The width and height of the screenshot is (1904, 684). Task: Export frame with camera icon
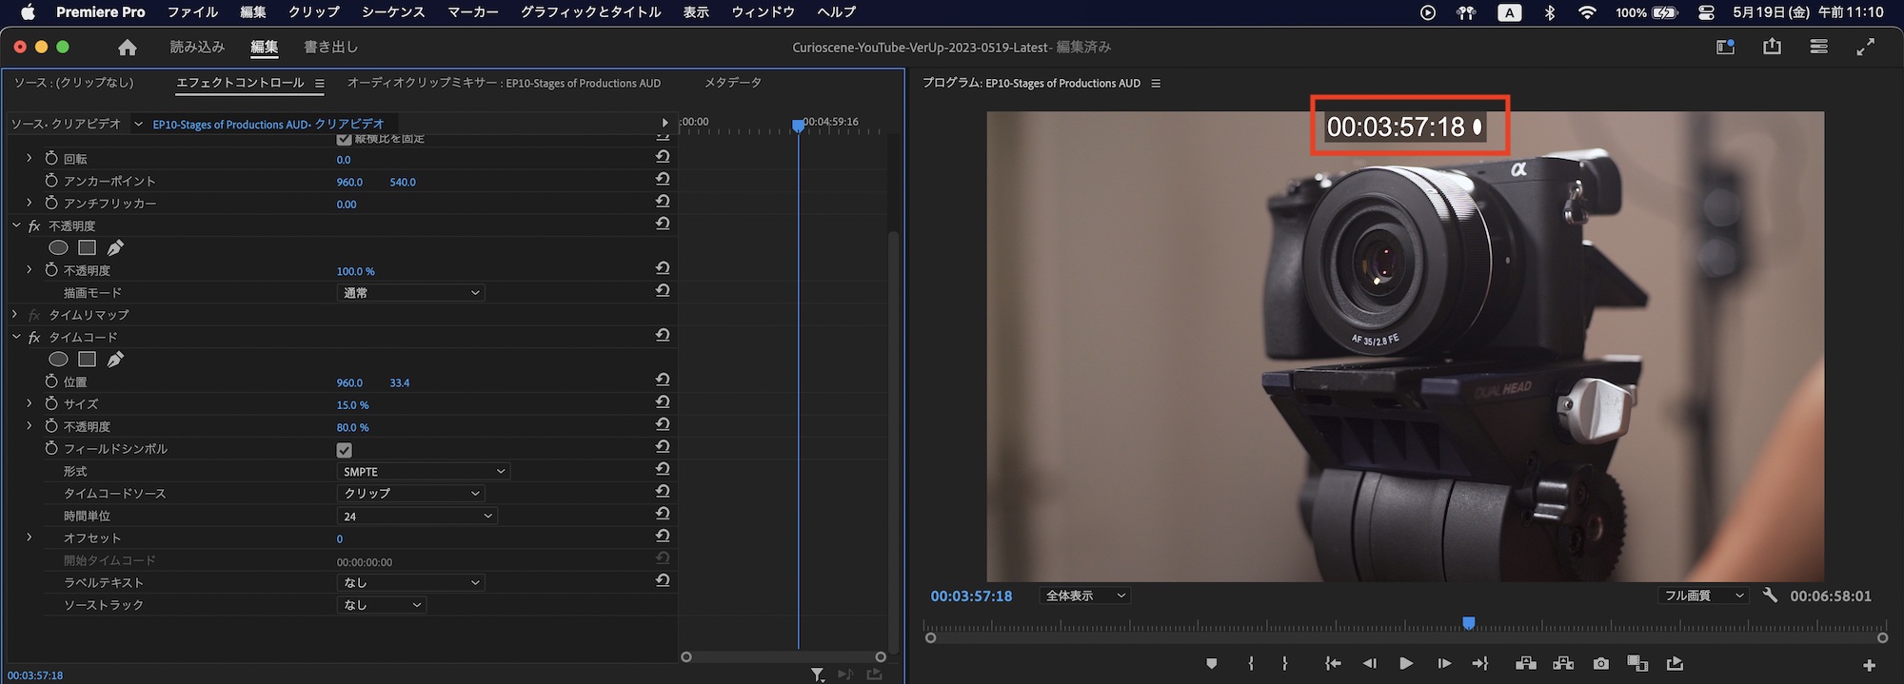pos(1601,664)
